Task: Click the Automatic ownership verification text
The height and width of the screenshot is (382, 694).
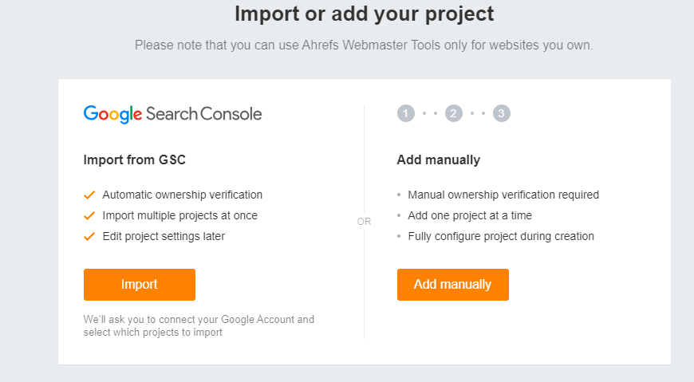Action: 183,195
